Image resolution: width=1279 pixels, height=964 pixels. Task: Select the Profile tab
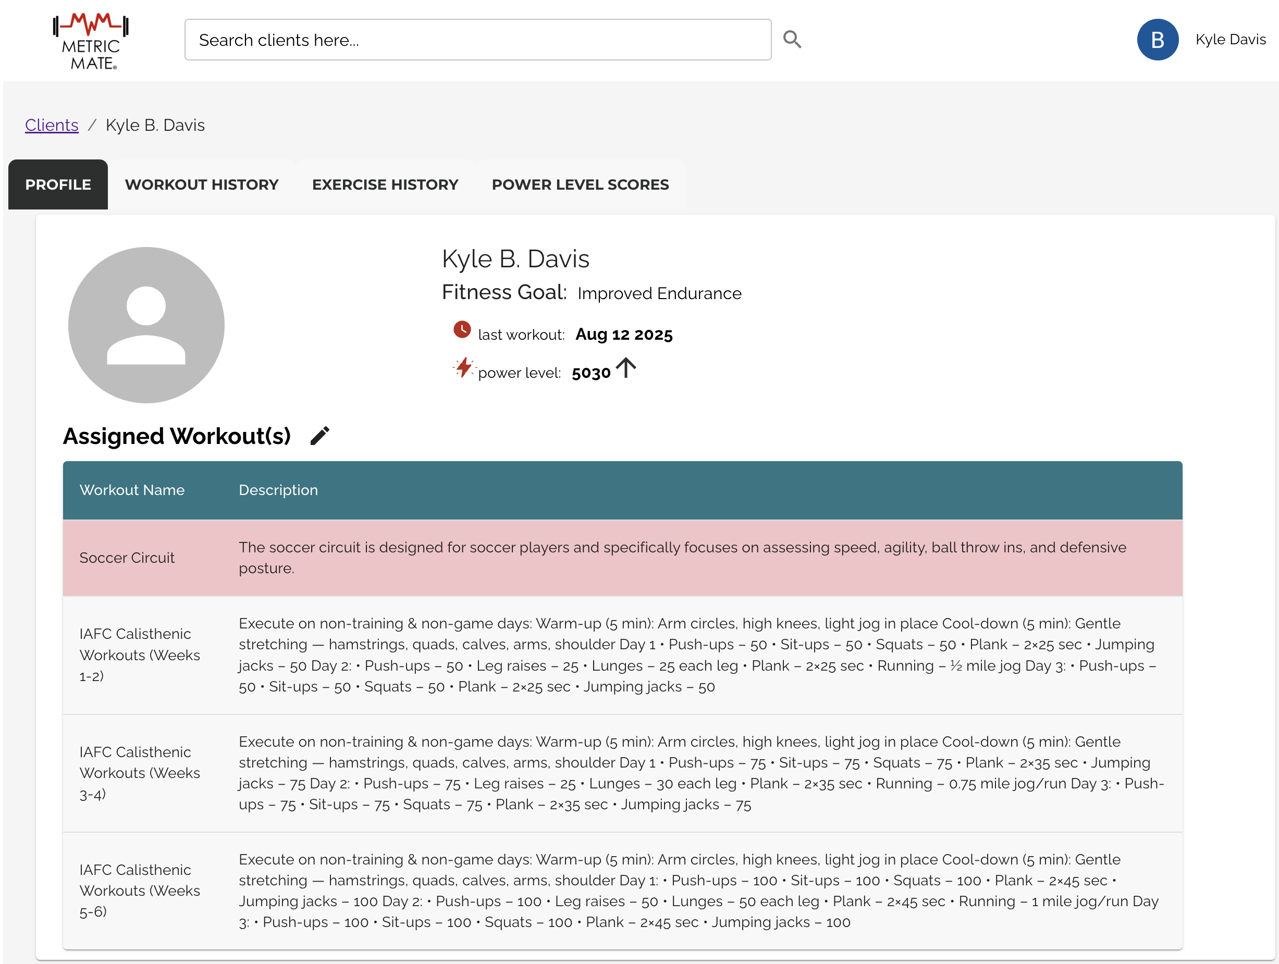tap(58, 184)
